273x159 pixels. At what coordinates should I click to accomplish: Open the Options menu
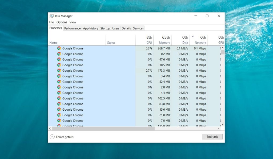62,22
